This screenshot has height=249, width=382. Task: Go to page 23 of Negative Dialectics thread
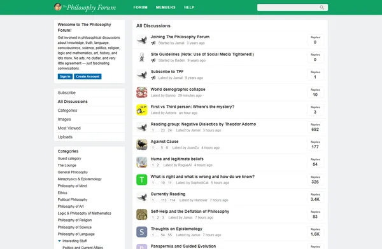(x=163, y=130)
